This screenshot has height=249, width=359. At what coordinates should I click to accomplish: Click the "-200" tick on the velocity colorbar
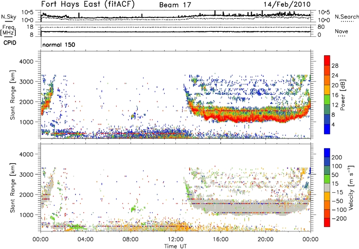pos(339,218)
